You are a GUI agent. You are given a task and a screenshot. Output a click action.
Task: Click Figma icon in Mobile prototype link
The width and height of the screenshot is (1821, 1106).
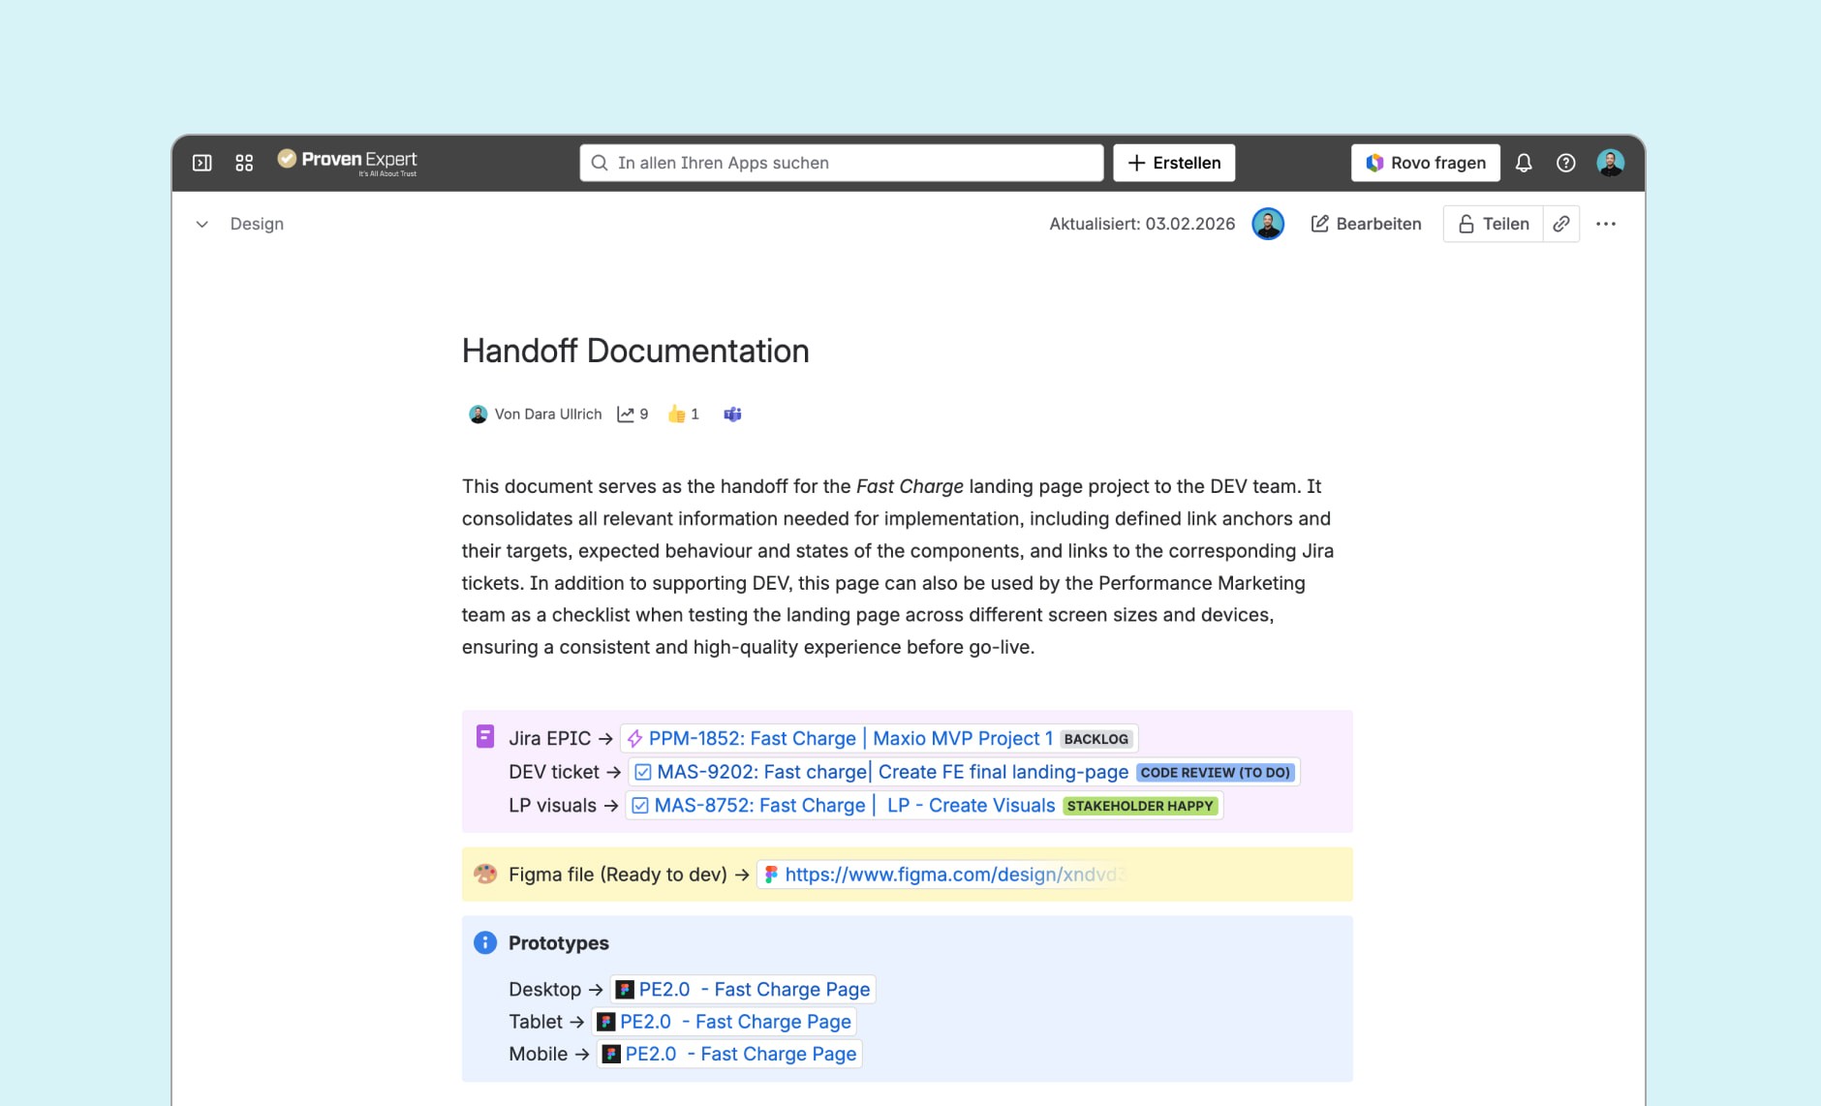[611, 1054]
